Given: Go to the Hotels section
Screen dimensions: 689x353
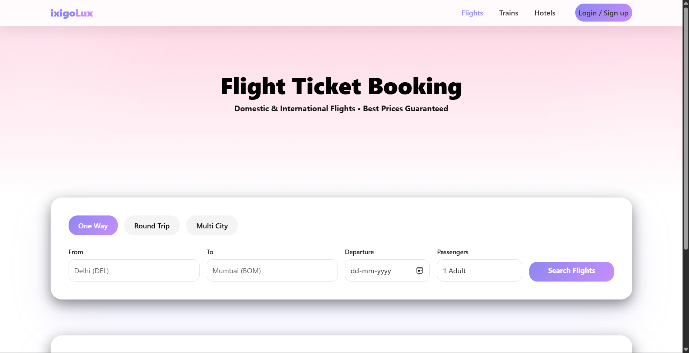Looking at the screenshot, I should pos(545,13).
